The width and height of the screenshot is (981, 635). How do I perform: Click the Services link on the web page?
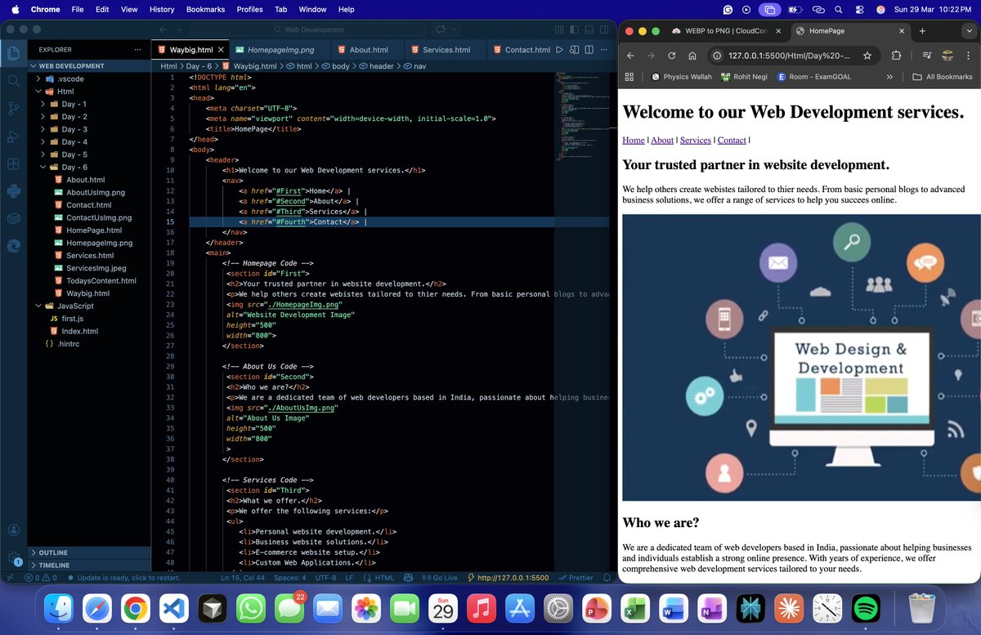point(696,140)
